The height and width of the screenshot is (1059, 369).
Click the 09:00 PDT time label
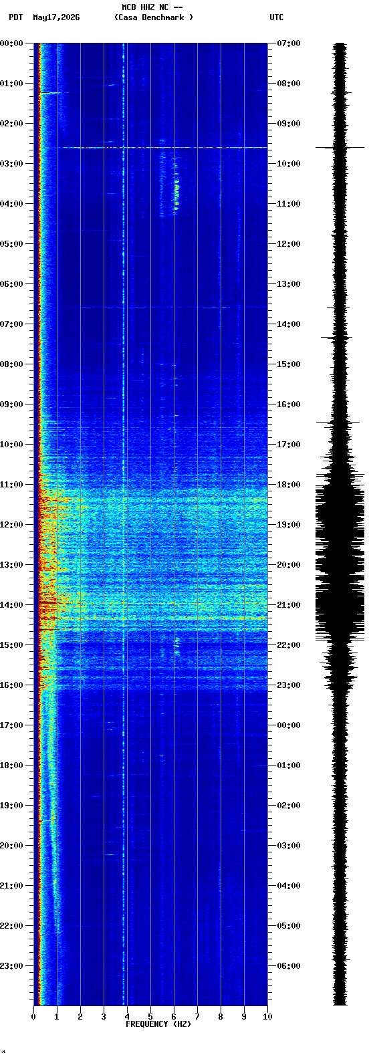pos(11,404)
